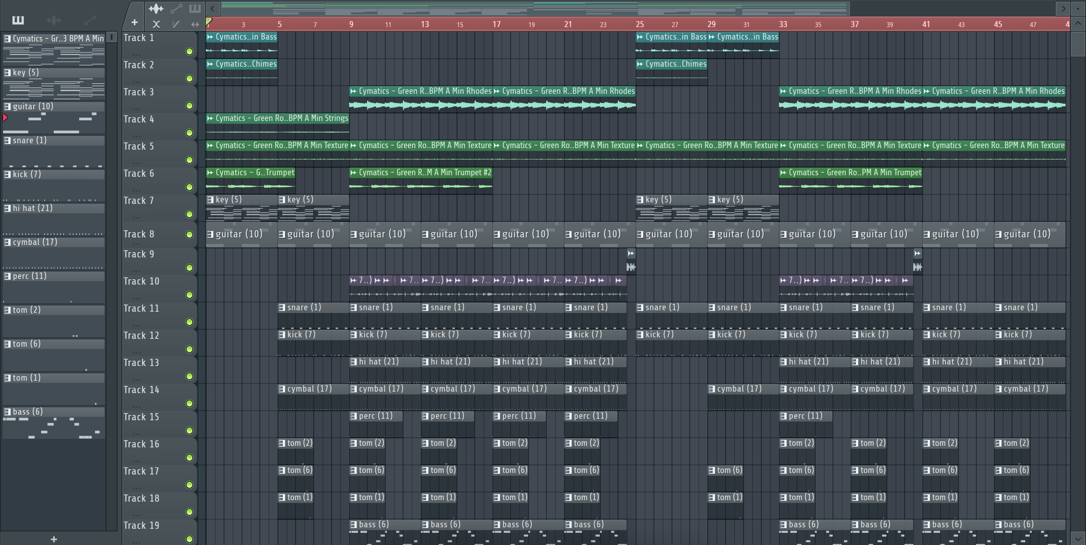Mute Track 2 with its green LED
Image resolution: width=1086 pixels, height=545 pixels.
190,79
